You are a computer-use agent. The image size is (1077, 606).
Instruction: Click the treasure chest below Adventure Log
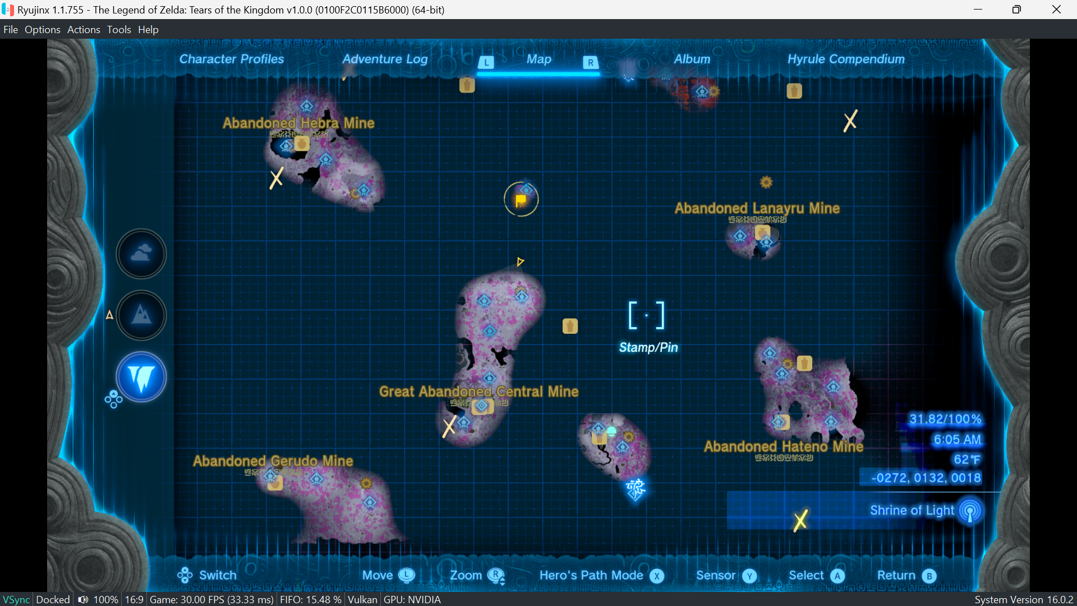coord(467,85)
